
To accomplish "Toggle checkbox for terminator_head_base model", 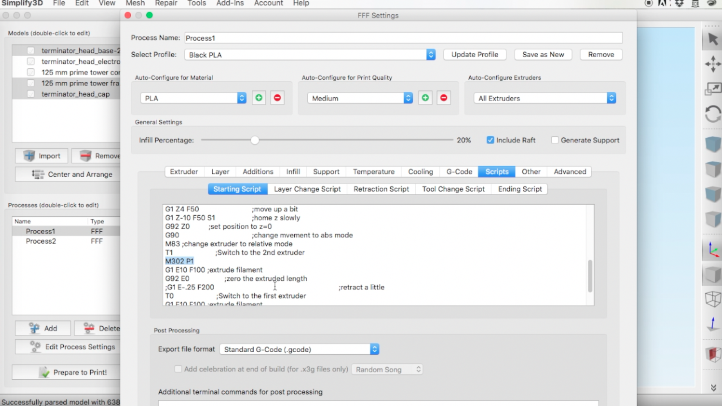I will 31,50.
